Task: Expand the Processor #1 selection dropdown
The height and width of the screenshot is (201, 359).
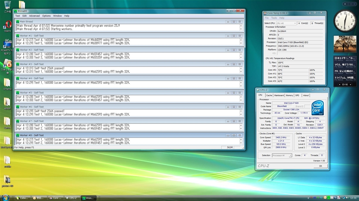Action: point(282,155)
